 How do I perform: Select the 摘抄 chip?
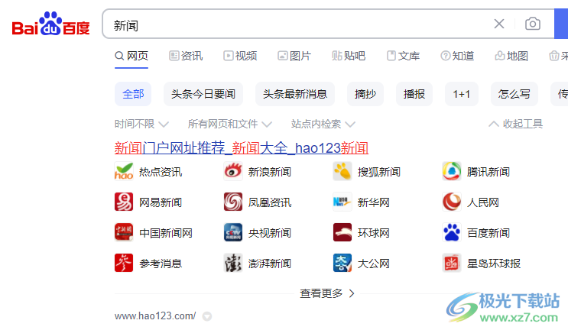(365, 94)
